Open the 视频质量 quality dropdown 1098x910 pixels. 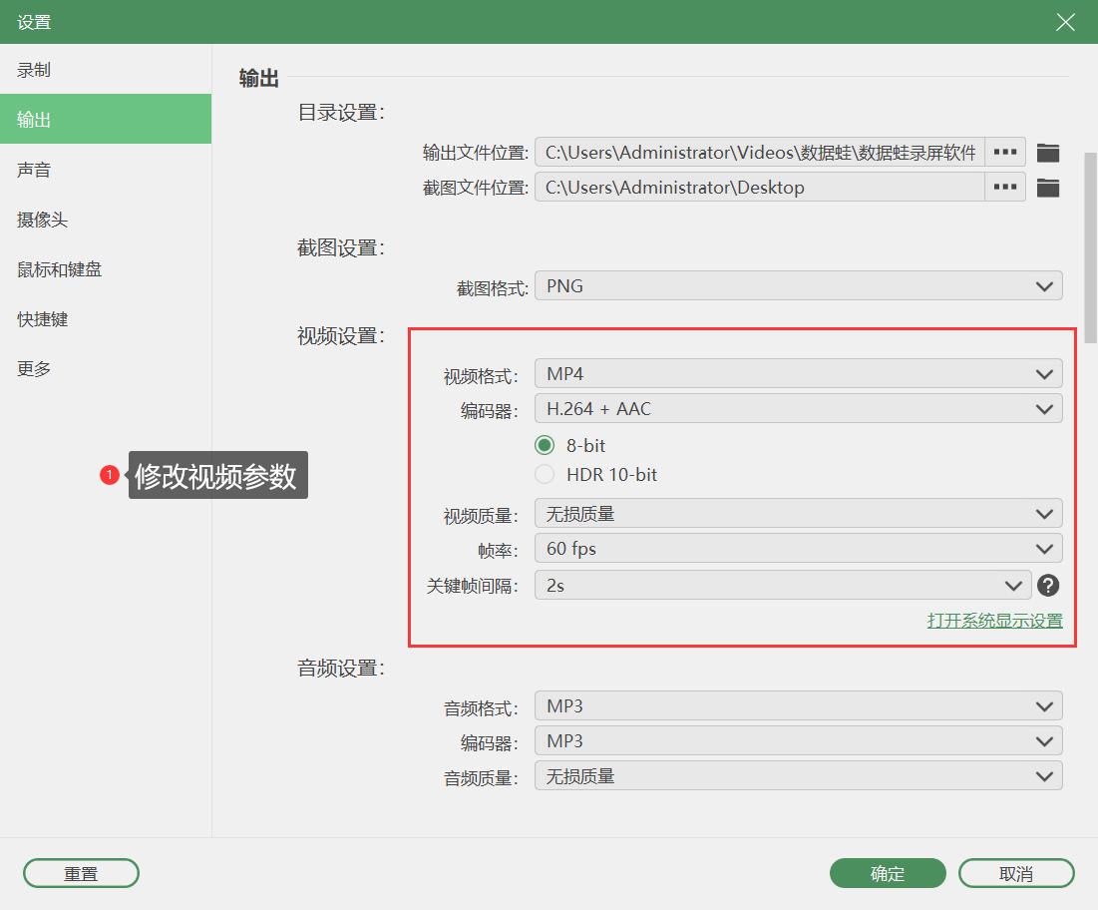[x=798, y=513]
